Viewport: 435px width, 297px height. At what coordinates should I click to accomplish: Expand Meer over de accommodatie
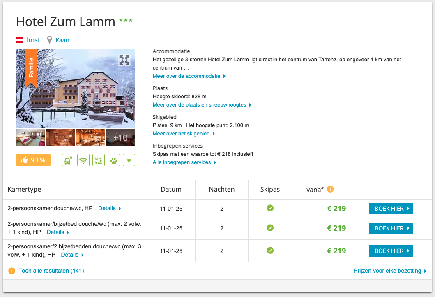click(x=189, y=76)
